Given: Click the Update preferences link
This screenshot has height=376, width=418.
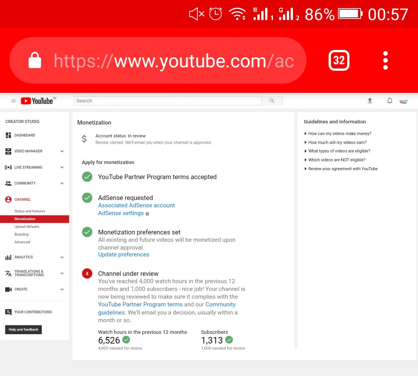Looking at the screenshot, I should pyautogui.click(x=123, y=255).
